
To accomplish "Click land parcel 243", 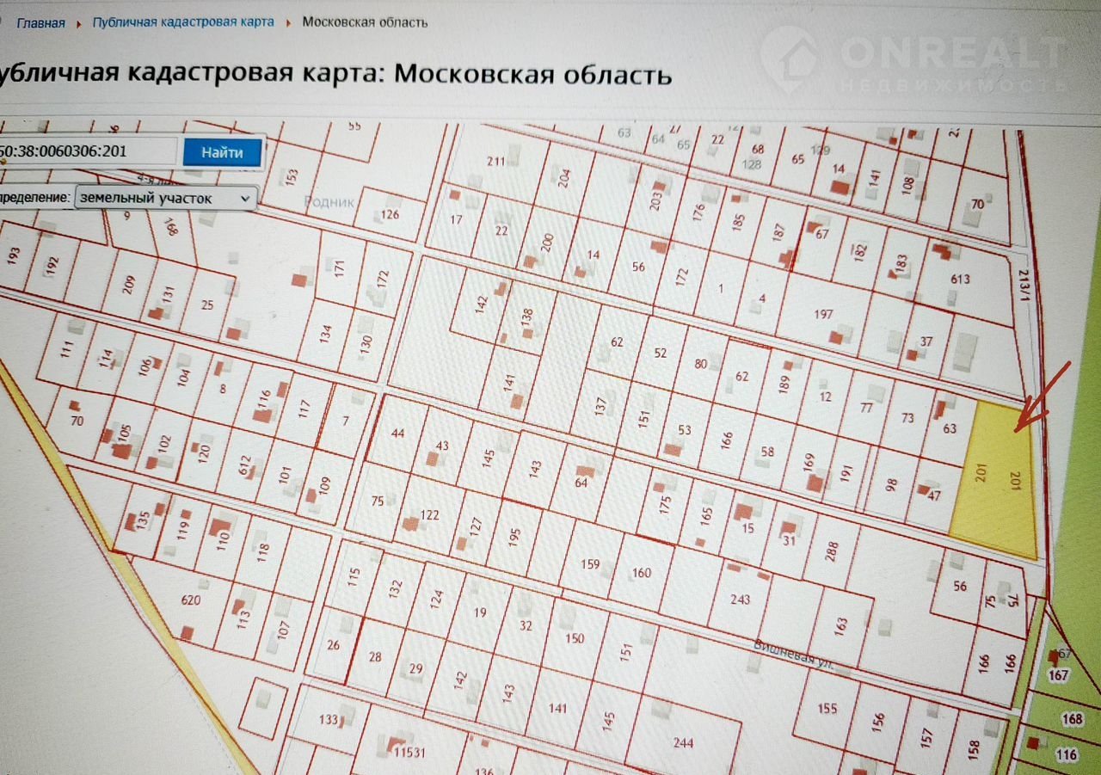I will click(x=740, y=599).
